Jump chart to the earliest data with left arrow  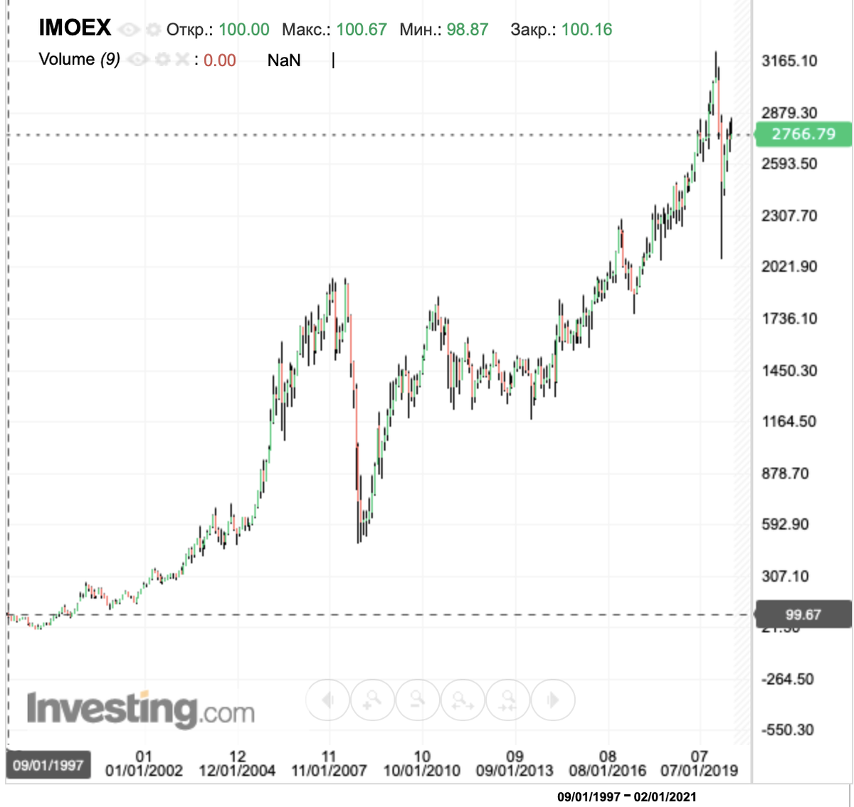(x=327, y=700)
